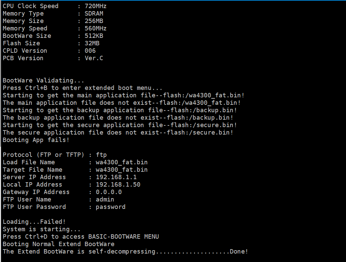
Task: Click the Press Ctrl+D BASIC-BOOTWARE MENU line
Action: (x=81, y=237)
